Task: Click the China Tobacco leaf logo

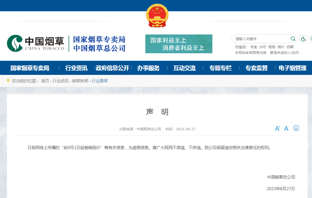Action: (15, 43)
